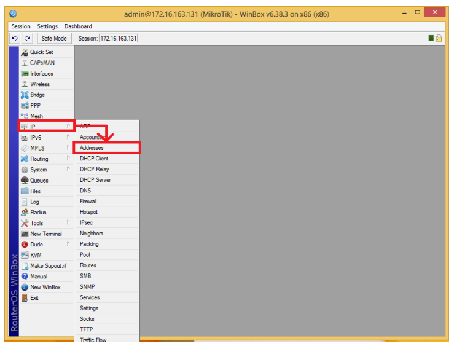454x346 pixels.
Task: Click the Routing sidebar icon
Action: click(x=25, y=159)
